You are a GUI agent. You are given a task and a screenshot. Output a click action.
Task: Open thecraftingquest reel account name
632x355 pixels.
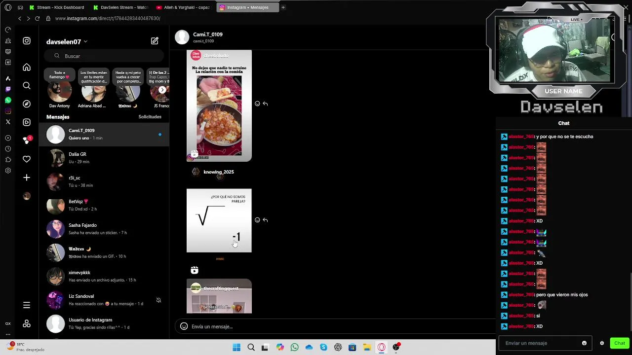pos(221,288)
